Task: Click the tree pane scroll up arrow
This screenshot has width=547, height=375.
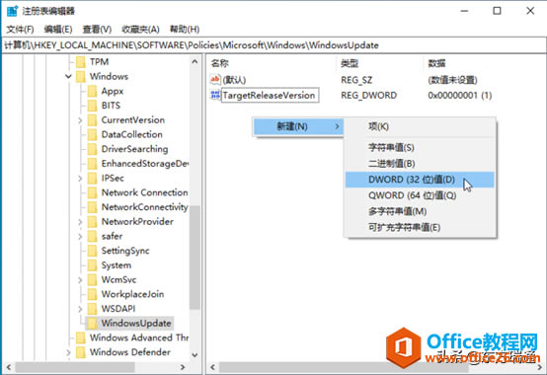Action: pos(195,62)
